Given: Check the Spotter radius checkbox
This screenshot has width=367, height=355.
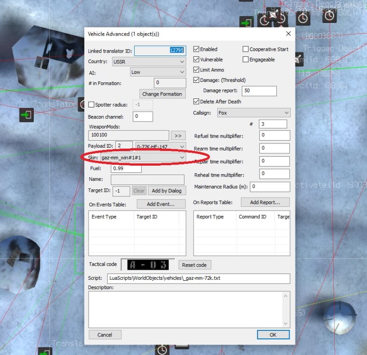Looking at the screenshot, I should click(x=92, y=105).
